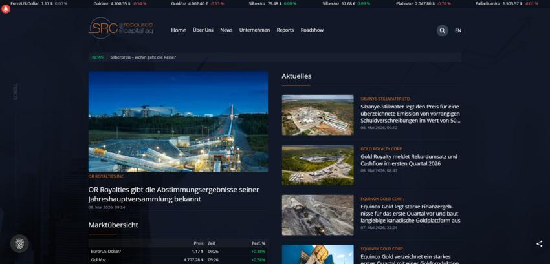
Task: Open the Unternehmen menu item
Action: tap(255, 30)
